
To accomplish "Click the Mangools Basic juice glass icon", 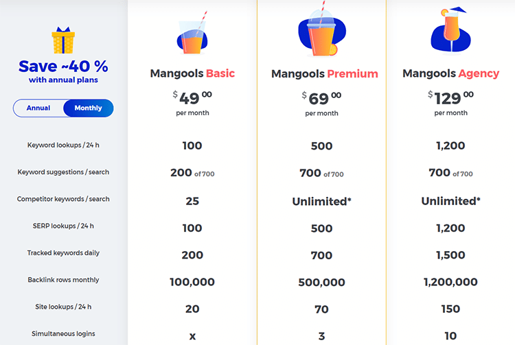I will [192, 37].
